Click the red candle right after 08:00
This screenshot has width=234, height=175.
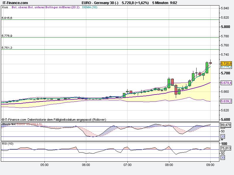pyautogui.click(x=172, y=82)
